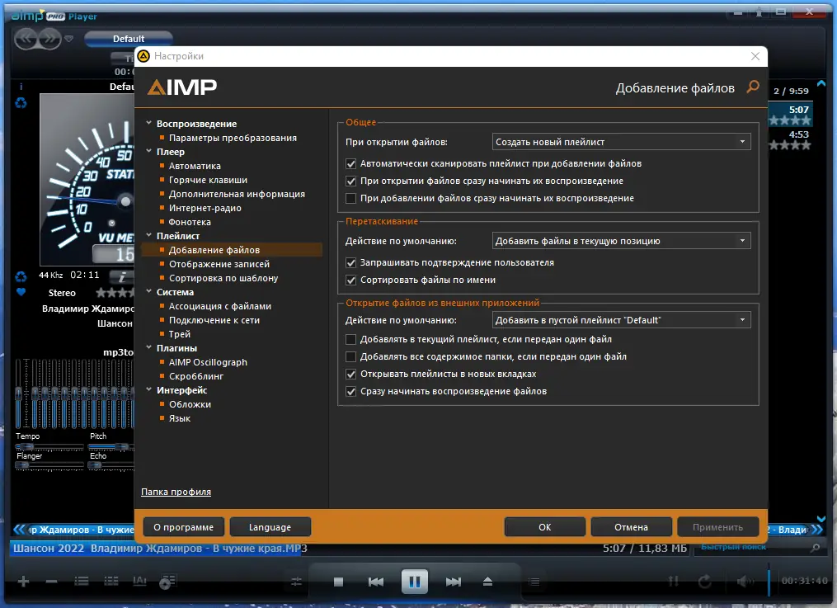Collapse the Плеер tree section
The image size is (837, 608).
(x=149, y=151)
